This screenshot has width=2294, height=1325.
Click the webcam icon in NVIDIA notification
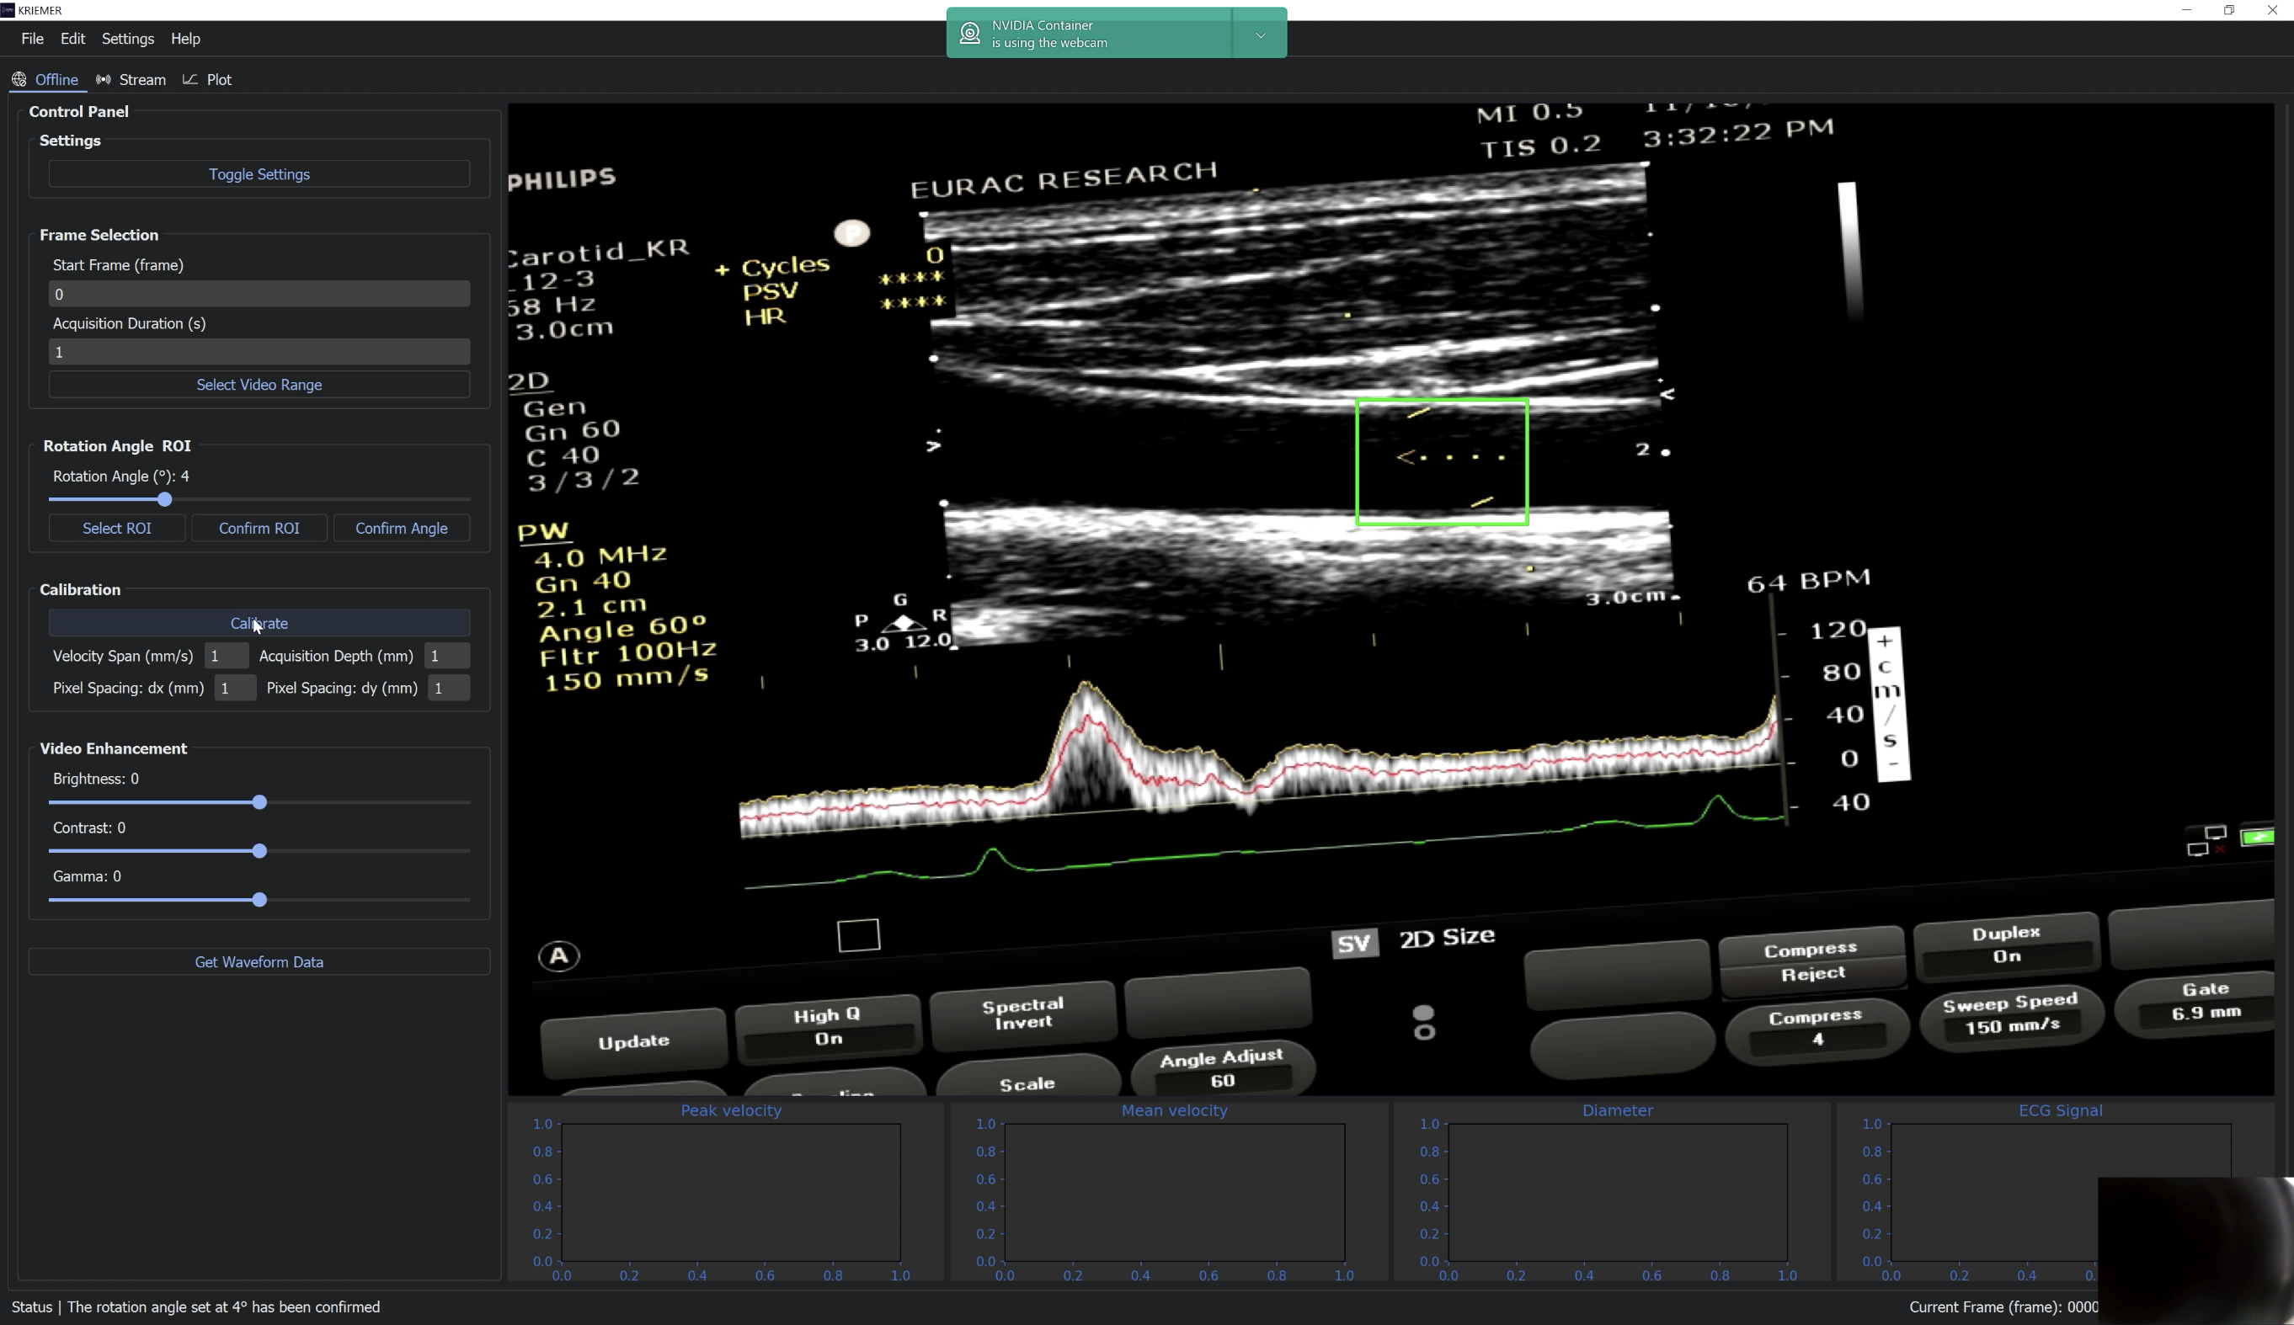point(970,34)
